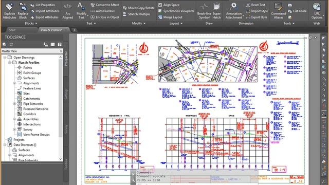Run Convert to Mtext
Image resolution: width=329 pixels, height=185 pixels.
[105, 5]
